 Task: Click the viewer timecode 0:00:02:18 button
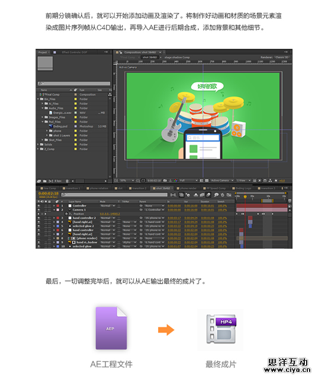coord(154,180)
